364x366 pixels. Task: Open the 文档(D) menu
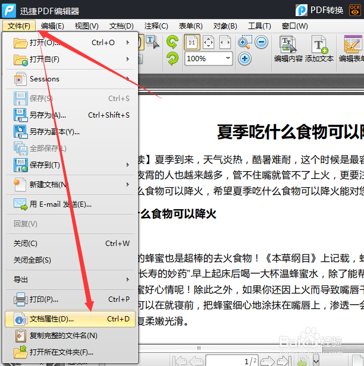121,26
